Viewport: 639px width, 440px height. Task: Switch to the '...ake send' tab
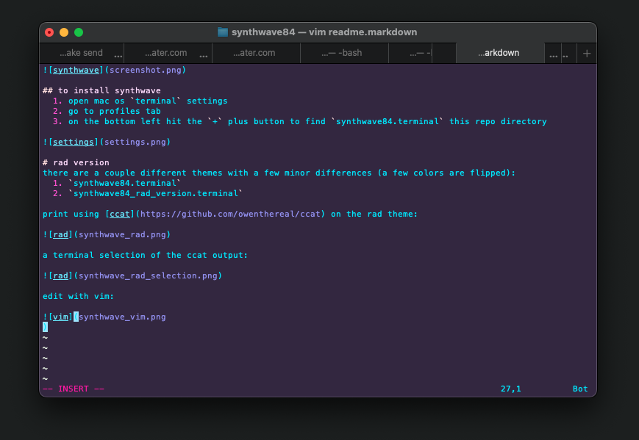(x=82, y=53)
